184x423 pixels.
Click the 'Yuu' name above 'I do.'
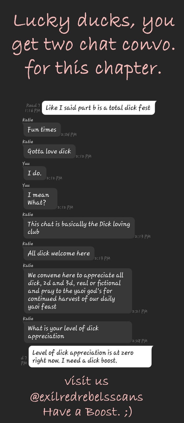point(26,164)
